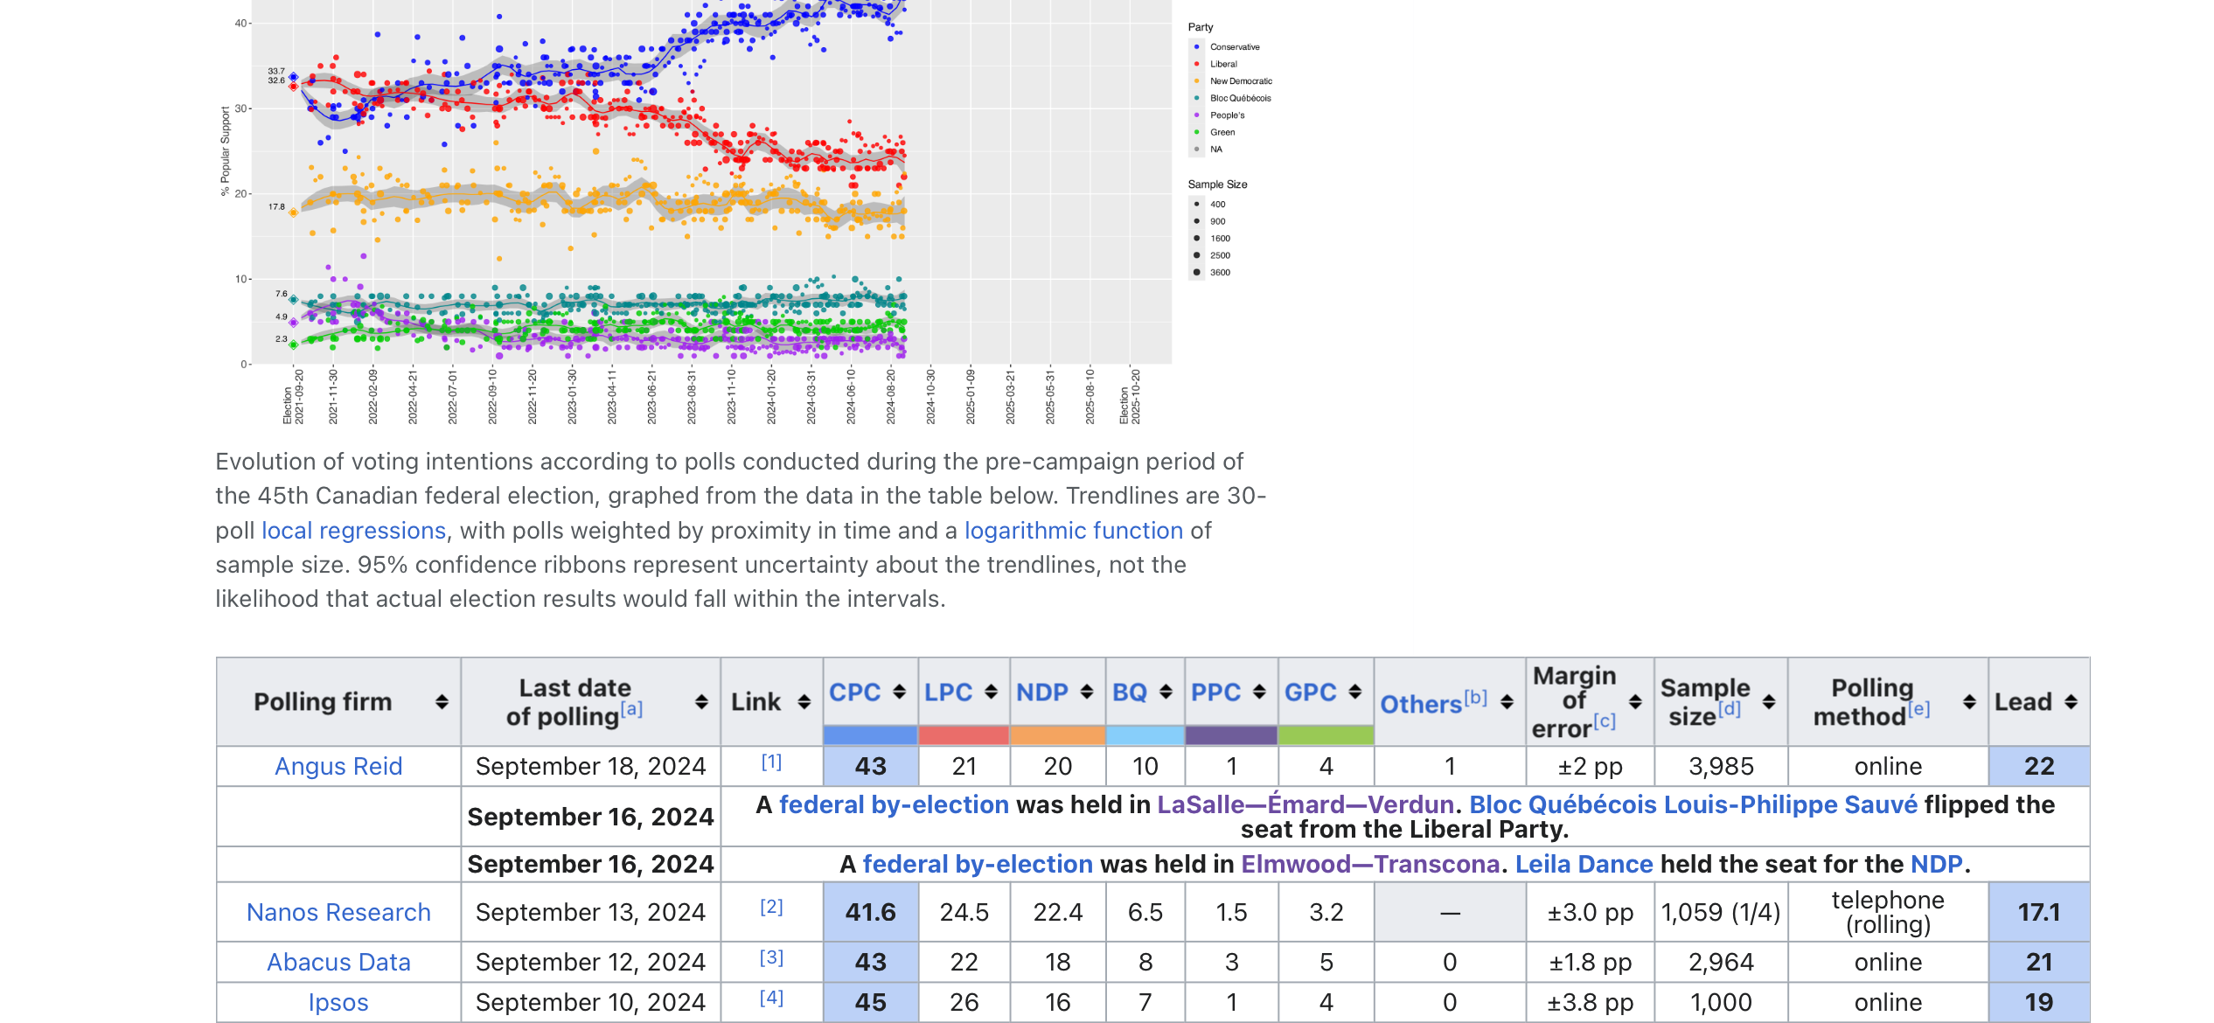This screenshot has height=1023, width=2214.
Task: Click Ipsos margin of error ±3.8 pp
Action: [x=1590, y=1003]
